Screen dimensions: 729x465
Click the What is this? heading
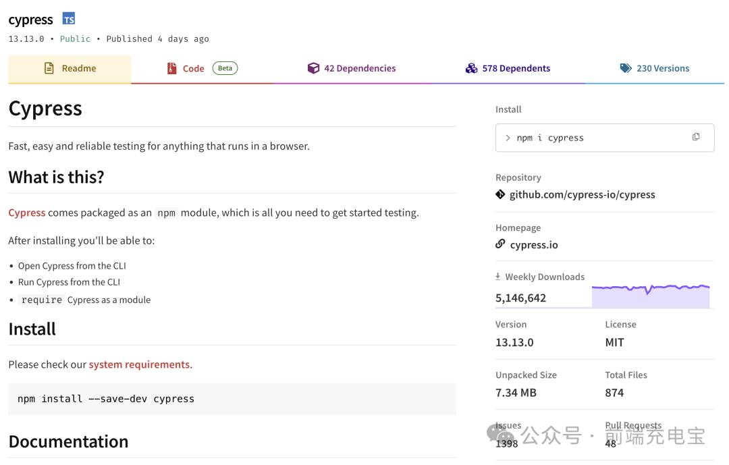pos(56,177)
